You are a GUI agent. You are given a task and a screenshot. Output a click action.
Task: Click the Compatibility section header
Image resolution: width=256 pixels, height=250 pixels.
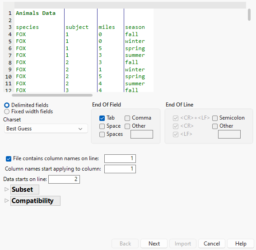[35, 201]
